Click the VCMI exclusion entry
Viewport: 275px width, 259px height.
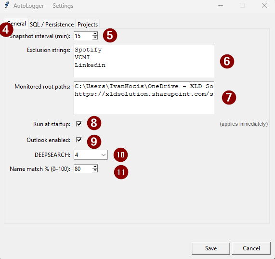tap(82, 57)
